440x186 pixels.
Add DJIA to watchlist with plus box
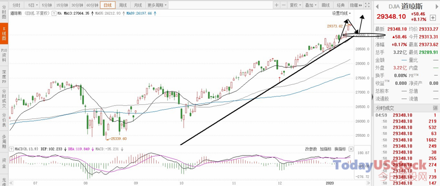point(432,17)
